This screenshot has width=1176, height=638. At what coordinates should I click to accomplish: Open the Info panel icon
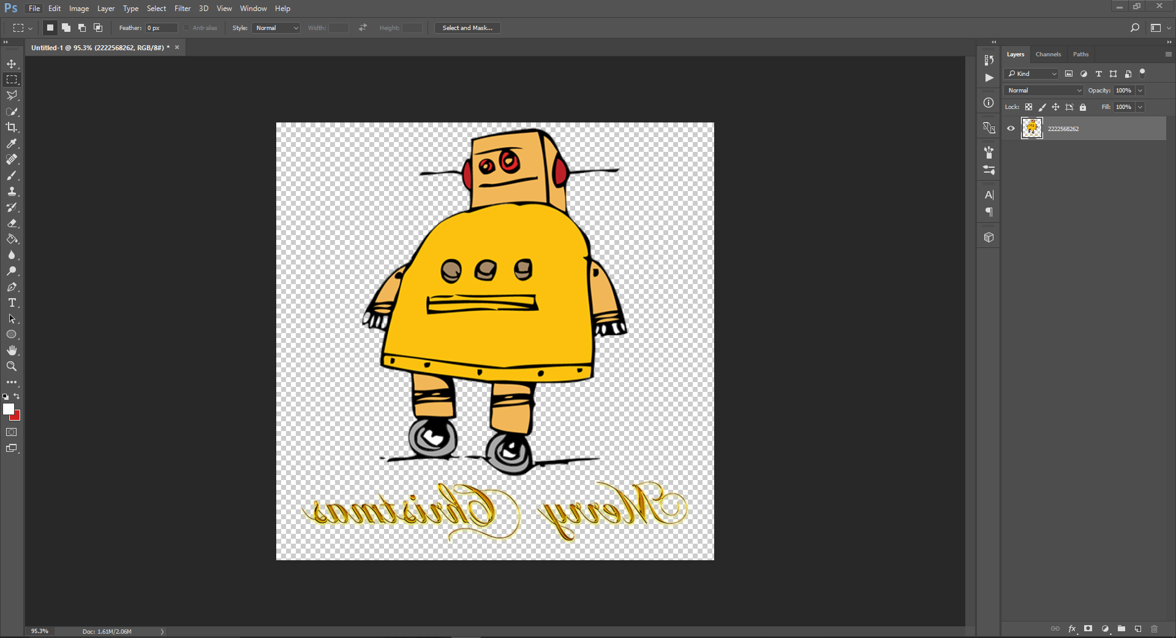coord(989,103)
